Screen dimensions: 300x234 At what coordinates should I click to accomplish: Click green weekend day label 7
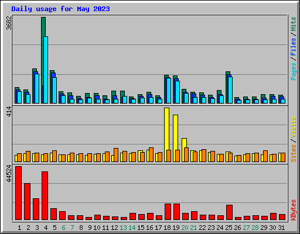[x=72, y=228]
